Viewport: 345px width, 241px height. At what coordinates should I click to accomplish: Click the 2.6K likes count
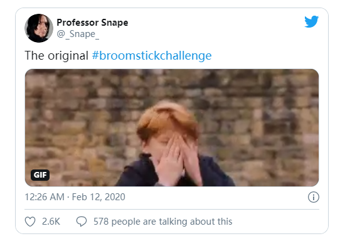coord(51,222)
